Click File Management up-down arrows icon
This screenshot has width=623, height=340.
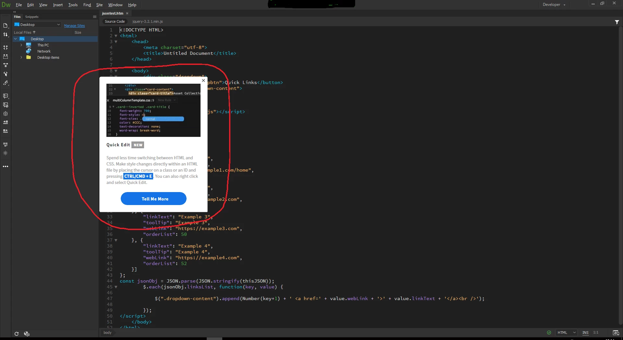6,35
